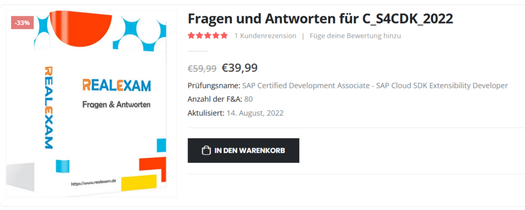Click the fourth red rating star
The image size is (525, 210).
pyautogui.click(x=216, y=36)
